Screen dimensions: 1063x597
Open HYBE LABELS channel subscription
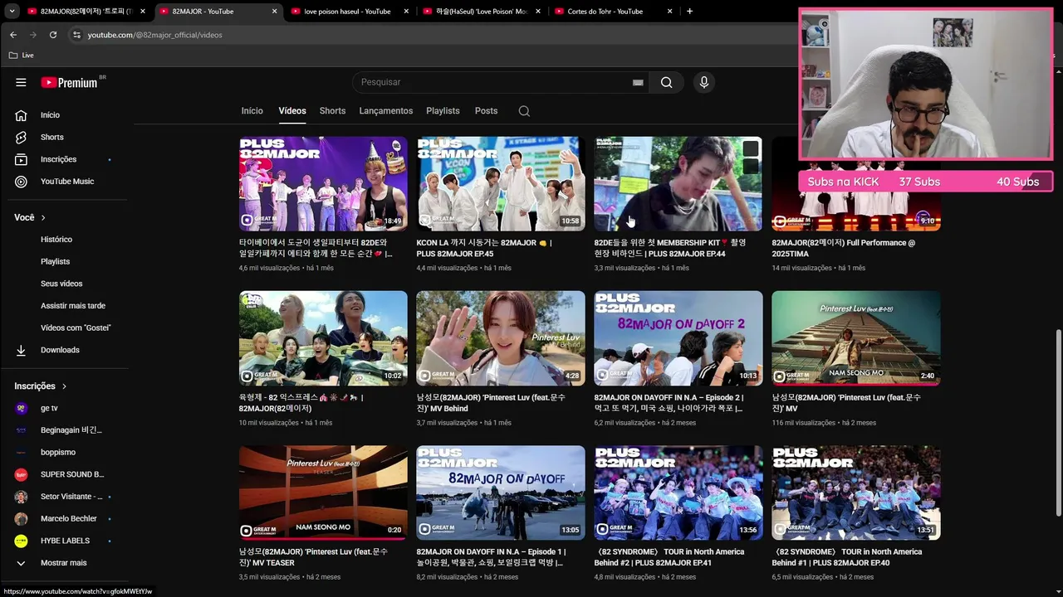(x=63, y=541)
